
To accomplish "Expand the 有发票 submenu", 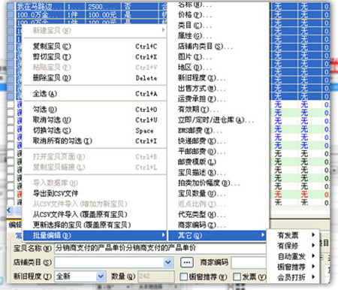I will click(293, 235).
